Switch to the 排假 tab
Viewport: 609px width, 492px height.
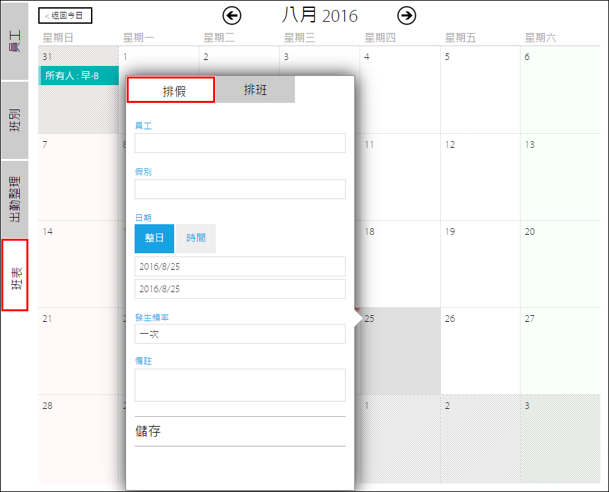(x=171, y=90)
